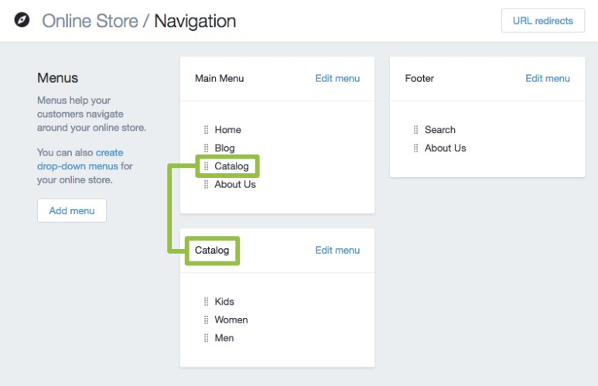Edit the Main Menu
The height and width of the screenshot is (386, 598).
pos(337,78)
